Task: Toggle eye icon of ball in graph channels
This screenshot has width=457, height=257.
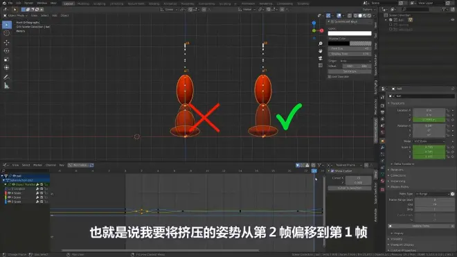Action: pyautogui.click(x=14, y=176)
